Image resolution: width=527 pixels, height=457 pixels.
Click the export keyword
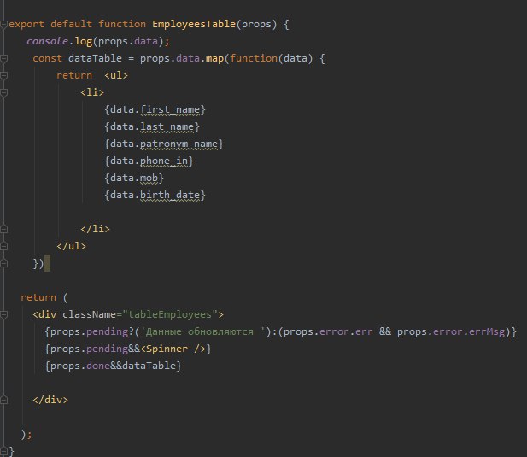(26, 24)
